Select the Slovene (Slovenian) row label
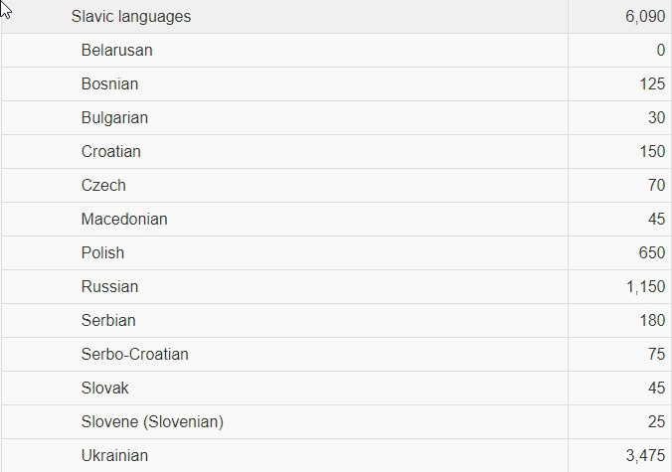The image size is (672, 472). (x=152, y=422)
